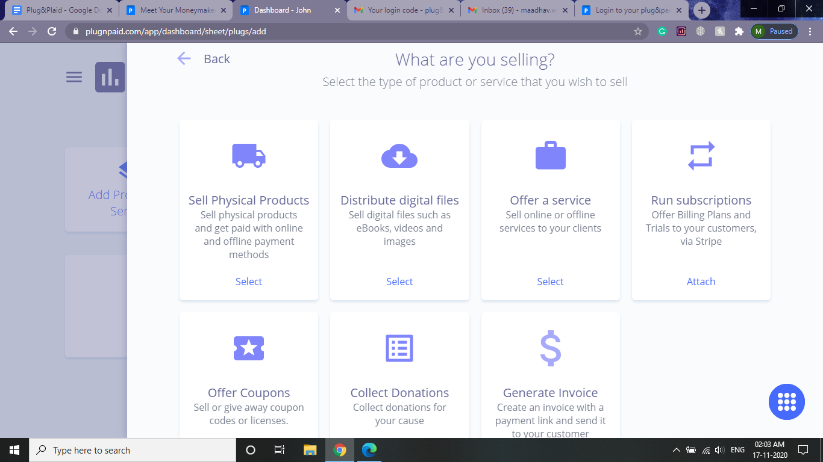Click the Paused profile button in Chrome

775,31
